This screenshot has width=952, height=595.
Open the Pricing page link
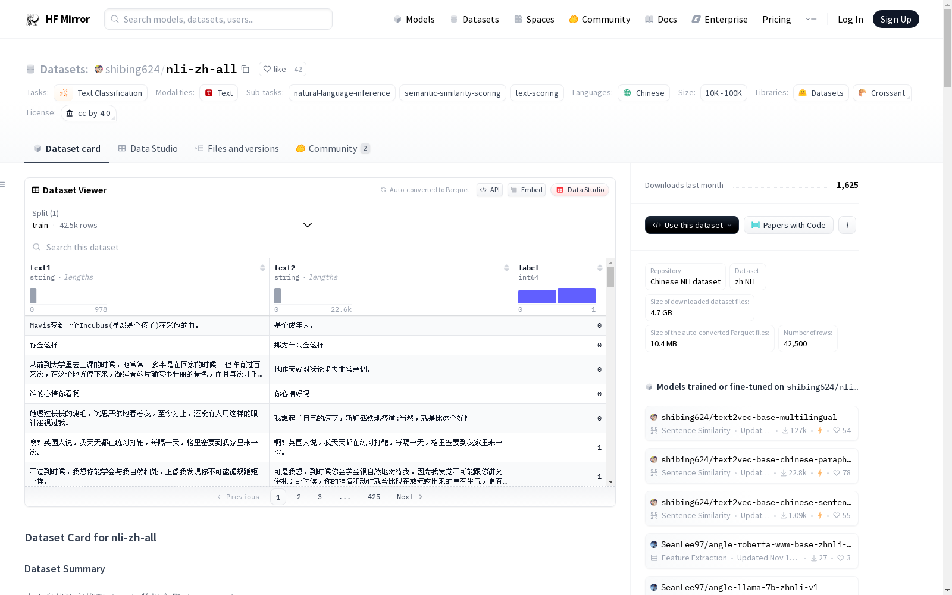776,19
